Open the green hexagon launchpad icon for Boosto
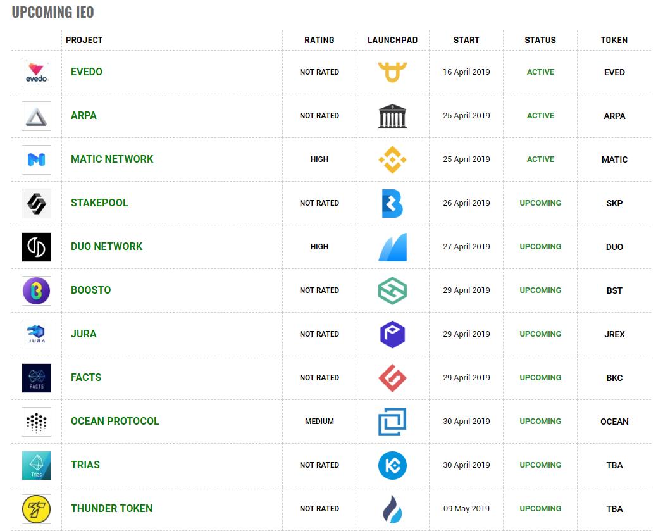The width and height of the screenshot is (663, 531). [392, 290]
